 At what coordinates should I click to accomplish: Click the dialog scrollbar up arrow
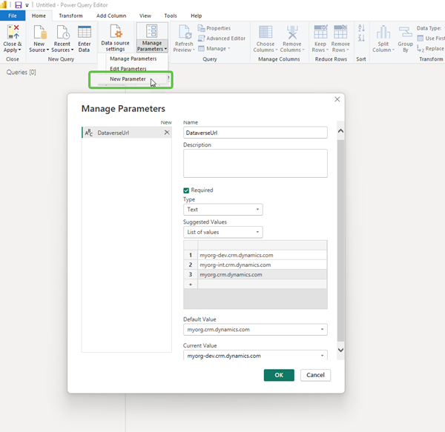[x=340, y=130]
